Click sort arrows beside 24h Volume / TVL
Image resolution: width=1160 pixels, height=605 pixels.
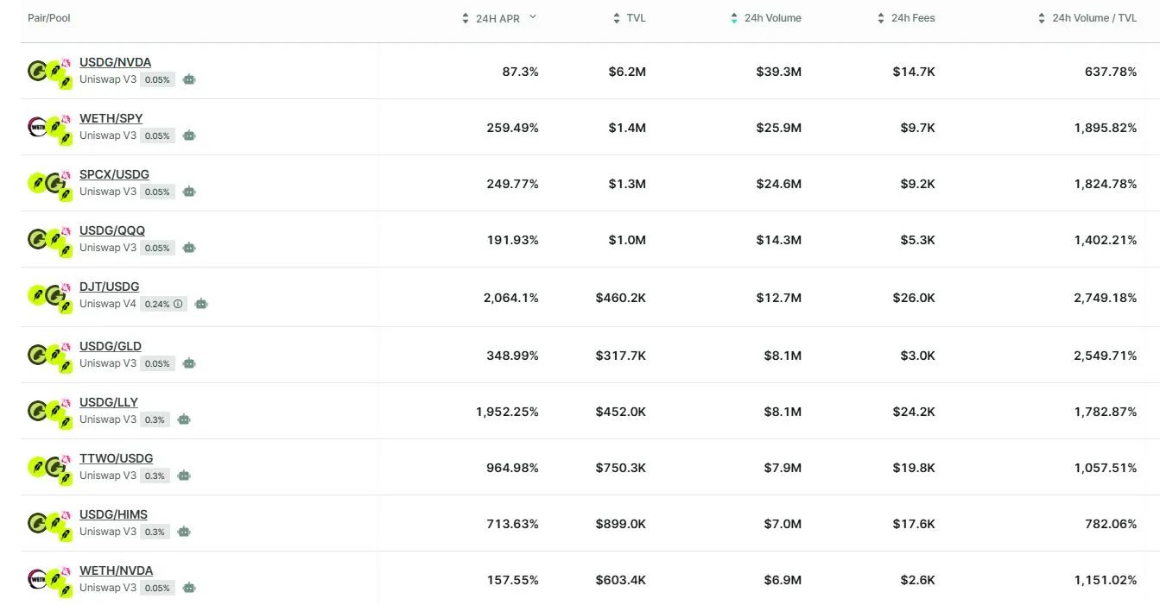point(1042,18)
